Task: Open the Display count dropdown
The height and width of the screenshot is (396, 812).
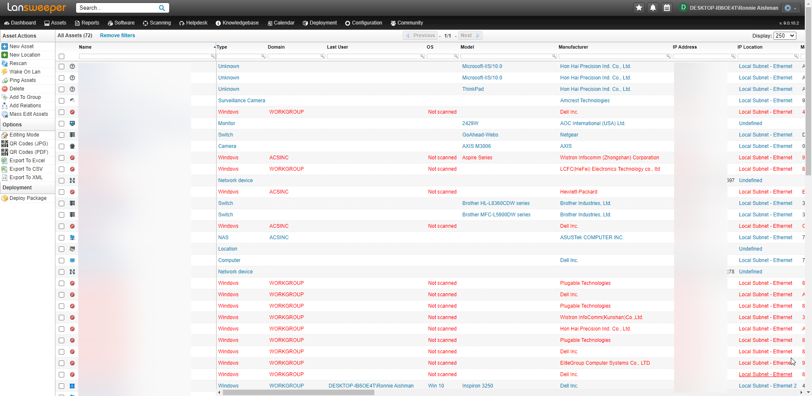Action: pos(785,36)
